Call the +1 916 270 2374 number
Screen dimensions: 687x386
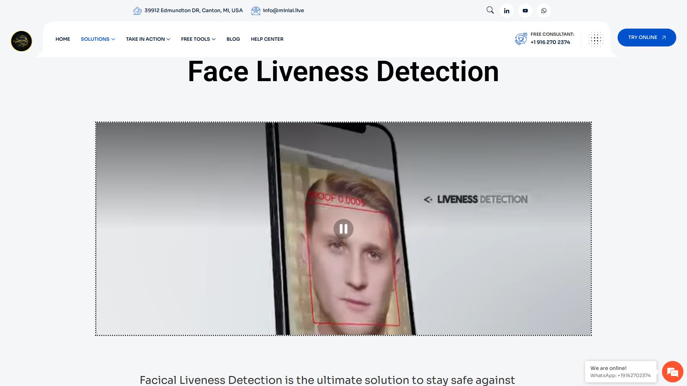(x=550, y=42)
